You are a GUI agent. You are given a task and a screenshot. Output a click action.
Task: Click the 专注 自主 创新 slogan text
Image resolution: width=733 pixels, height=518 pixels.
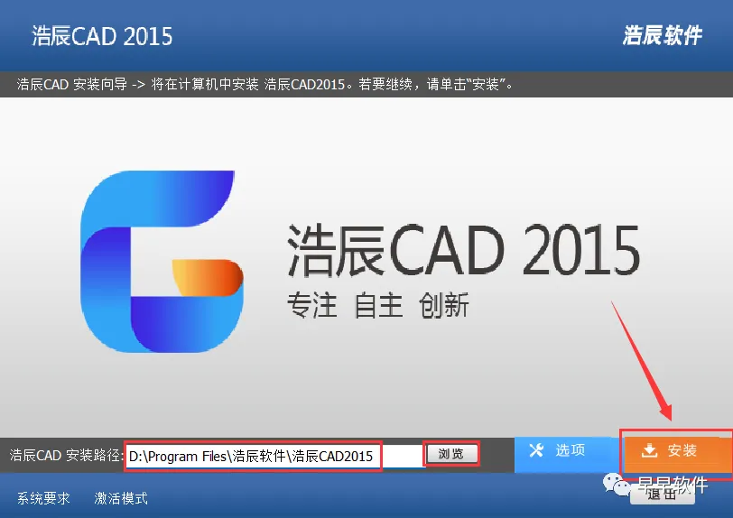pyautogui.click(x=377, y=305)
